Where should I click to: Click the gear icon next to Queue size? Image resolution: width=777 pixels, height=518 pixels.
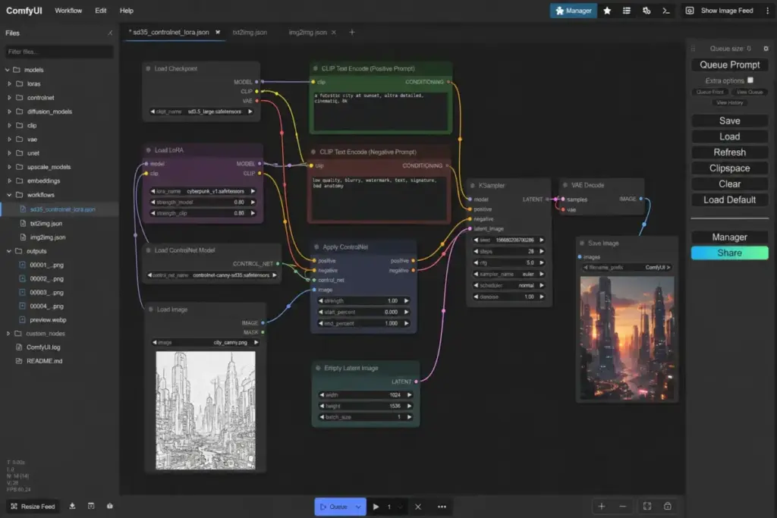point(766,49)
